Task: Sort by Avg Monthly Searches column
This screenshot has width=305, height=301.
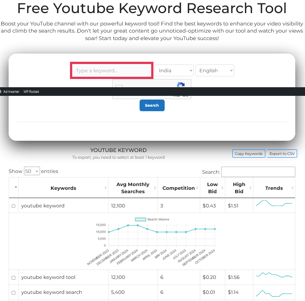Action: pyautogui.click(x=133, y=188)
